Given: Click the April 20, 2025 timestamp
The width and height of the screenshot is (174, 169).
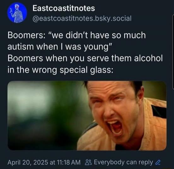Looking at the screenshot, I should click(44, 162).
